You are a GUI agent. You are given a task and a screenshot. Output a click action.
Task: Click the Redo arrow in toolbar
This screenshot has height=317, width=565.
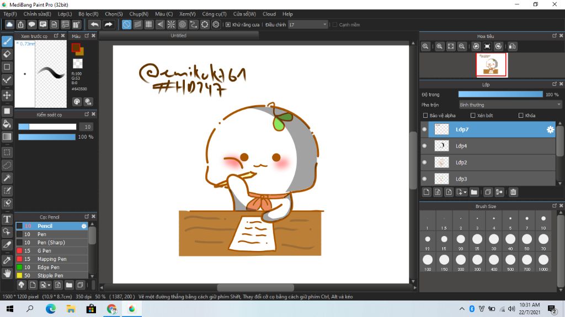[x=108, y=24]
